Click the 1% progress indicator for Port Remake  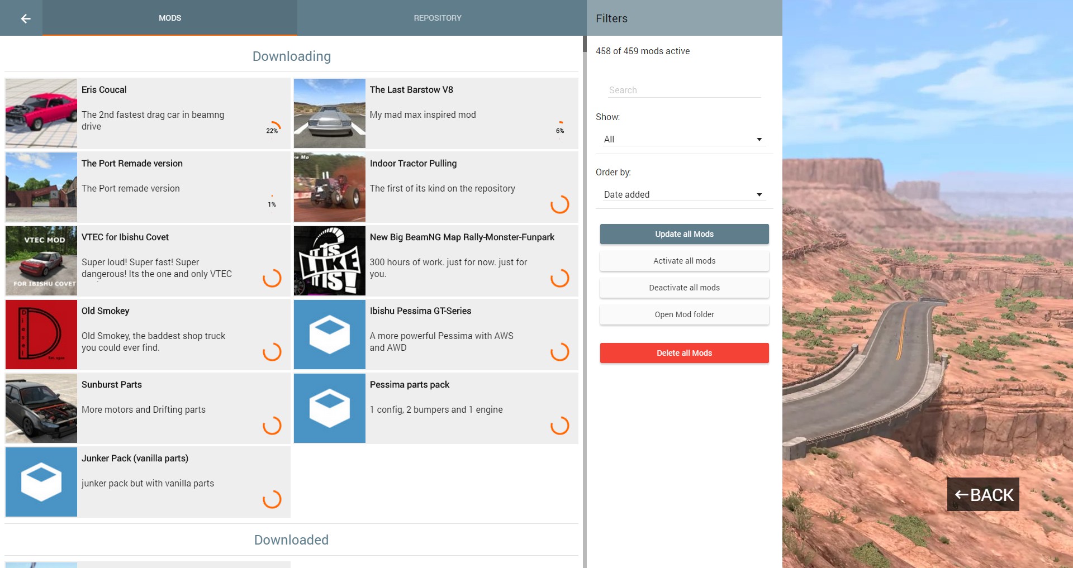[x=272, y=203]
